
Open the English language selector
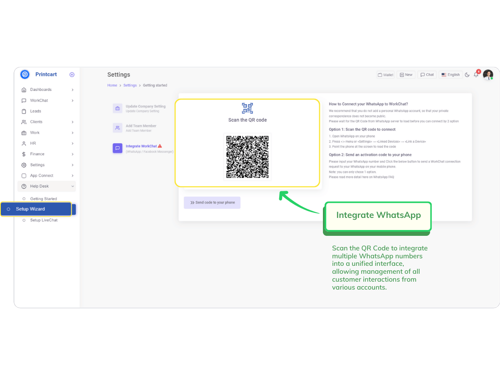(x=450, y=75)
